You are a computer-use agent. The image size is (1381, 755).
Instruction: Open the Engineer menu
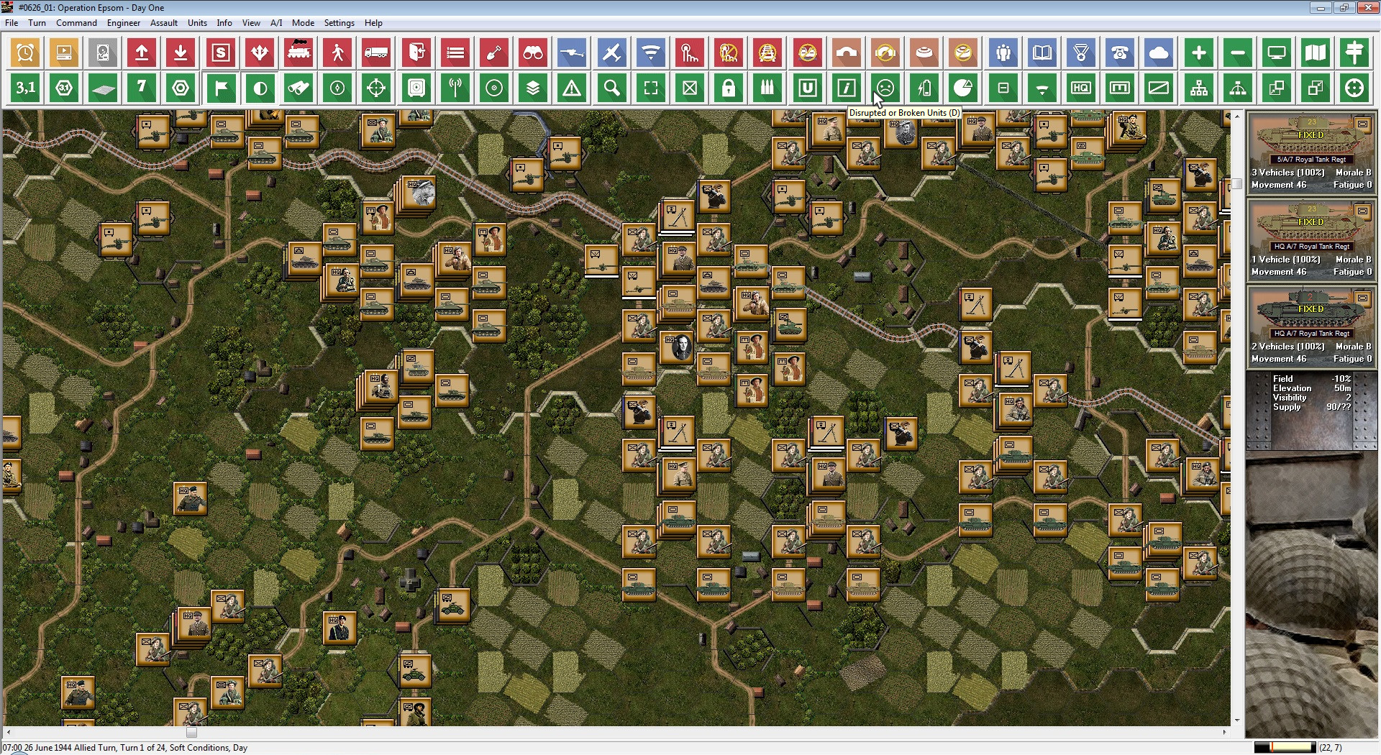click(x=124, y=23)
